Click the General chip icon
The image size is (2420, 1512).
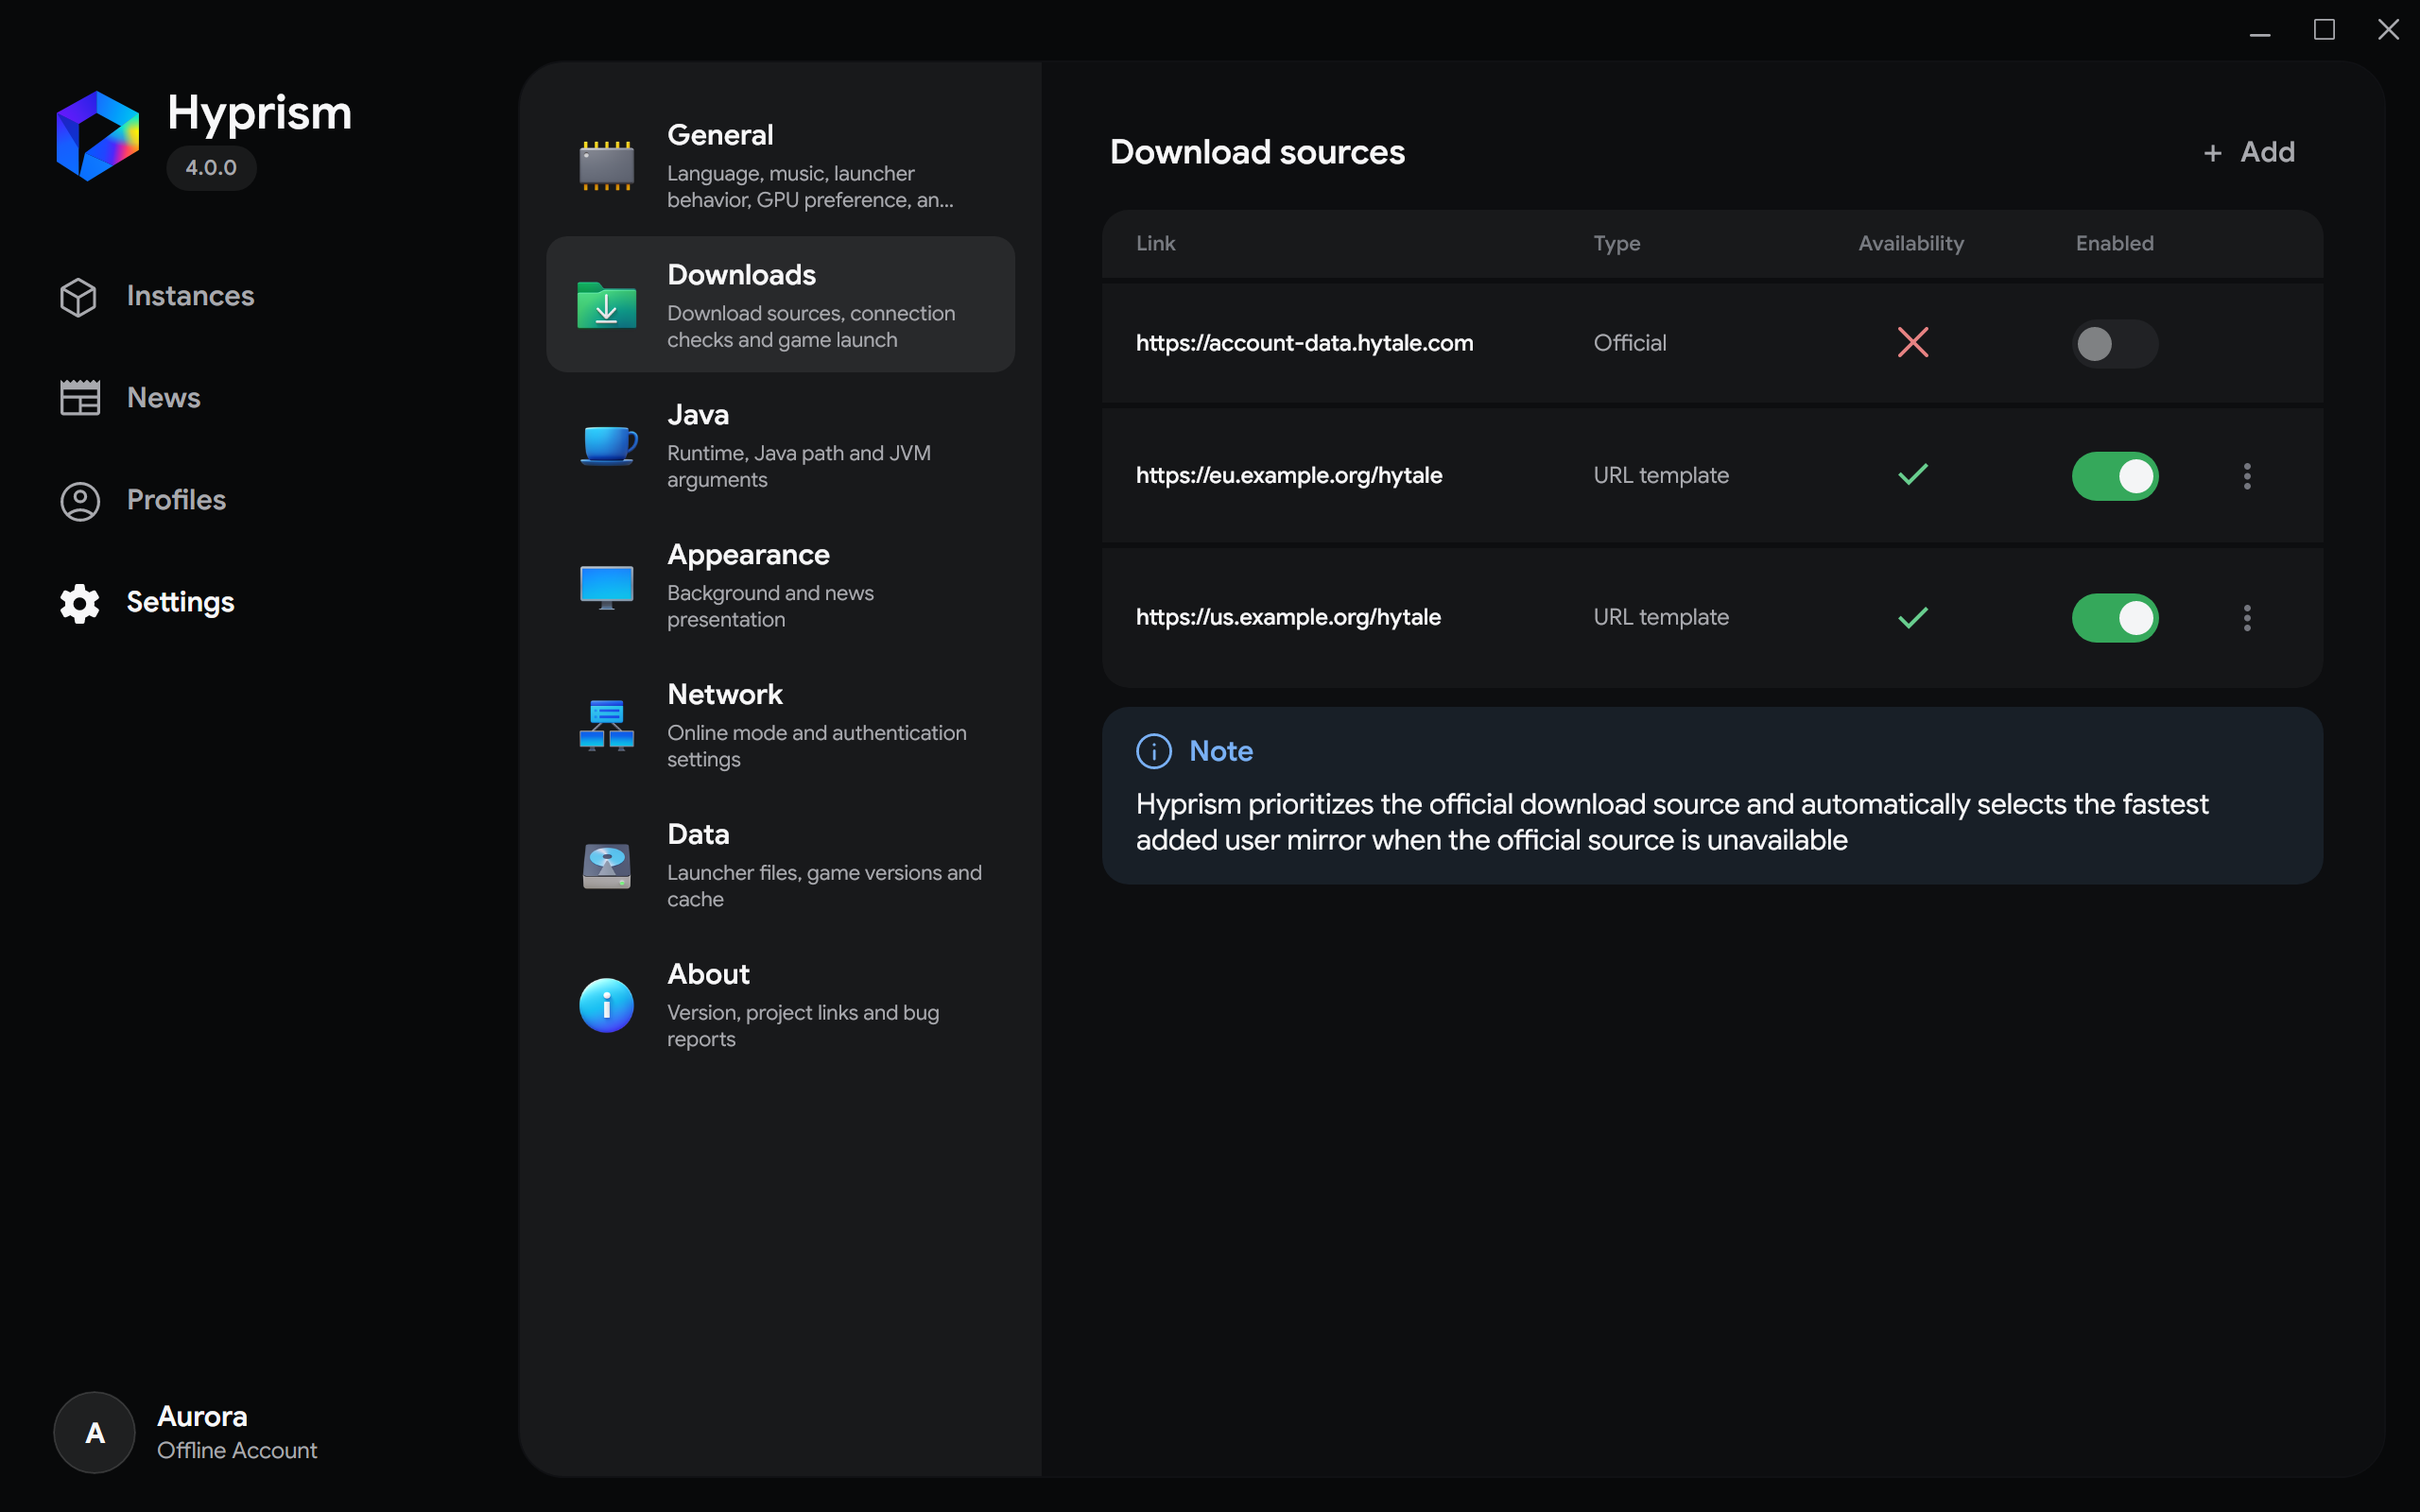(606, 166)
